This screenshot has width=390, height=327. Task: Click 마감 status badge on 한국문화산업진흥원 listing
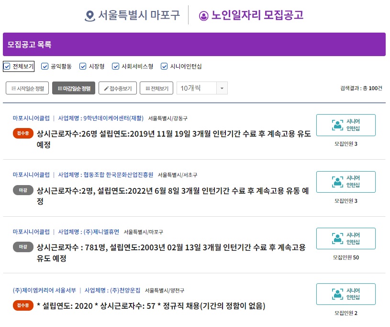point(23,190)
